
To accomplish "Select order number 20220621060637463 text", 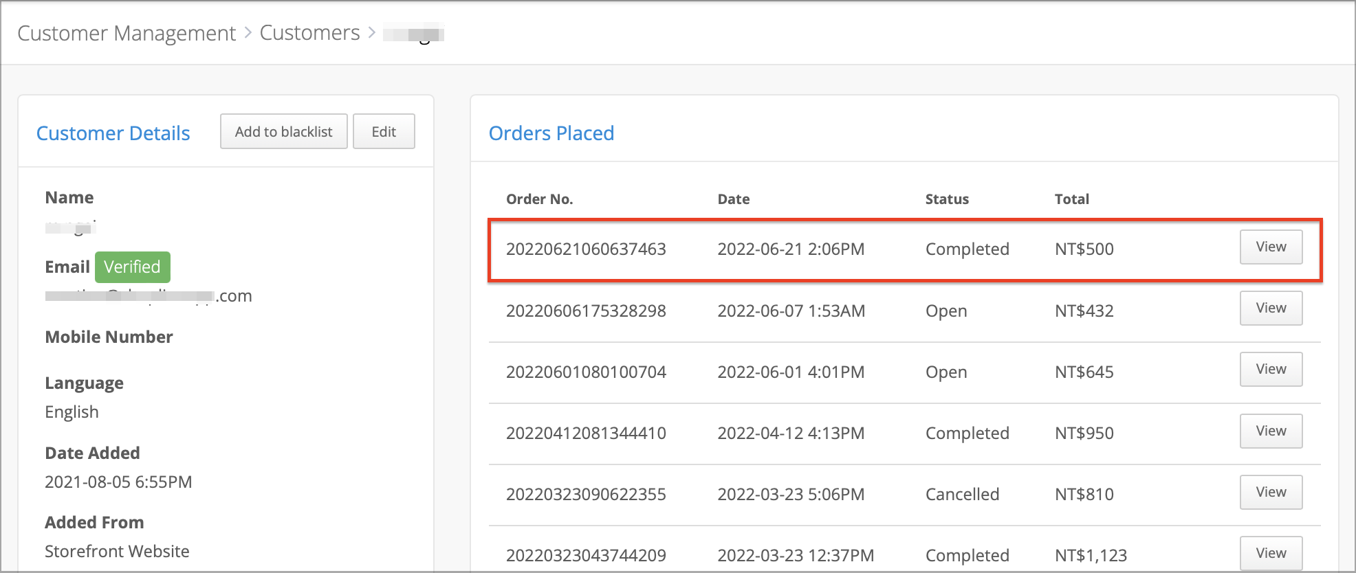I will (x=586, y=249).
